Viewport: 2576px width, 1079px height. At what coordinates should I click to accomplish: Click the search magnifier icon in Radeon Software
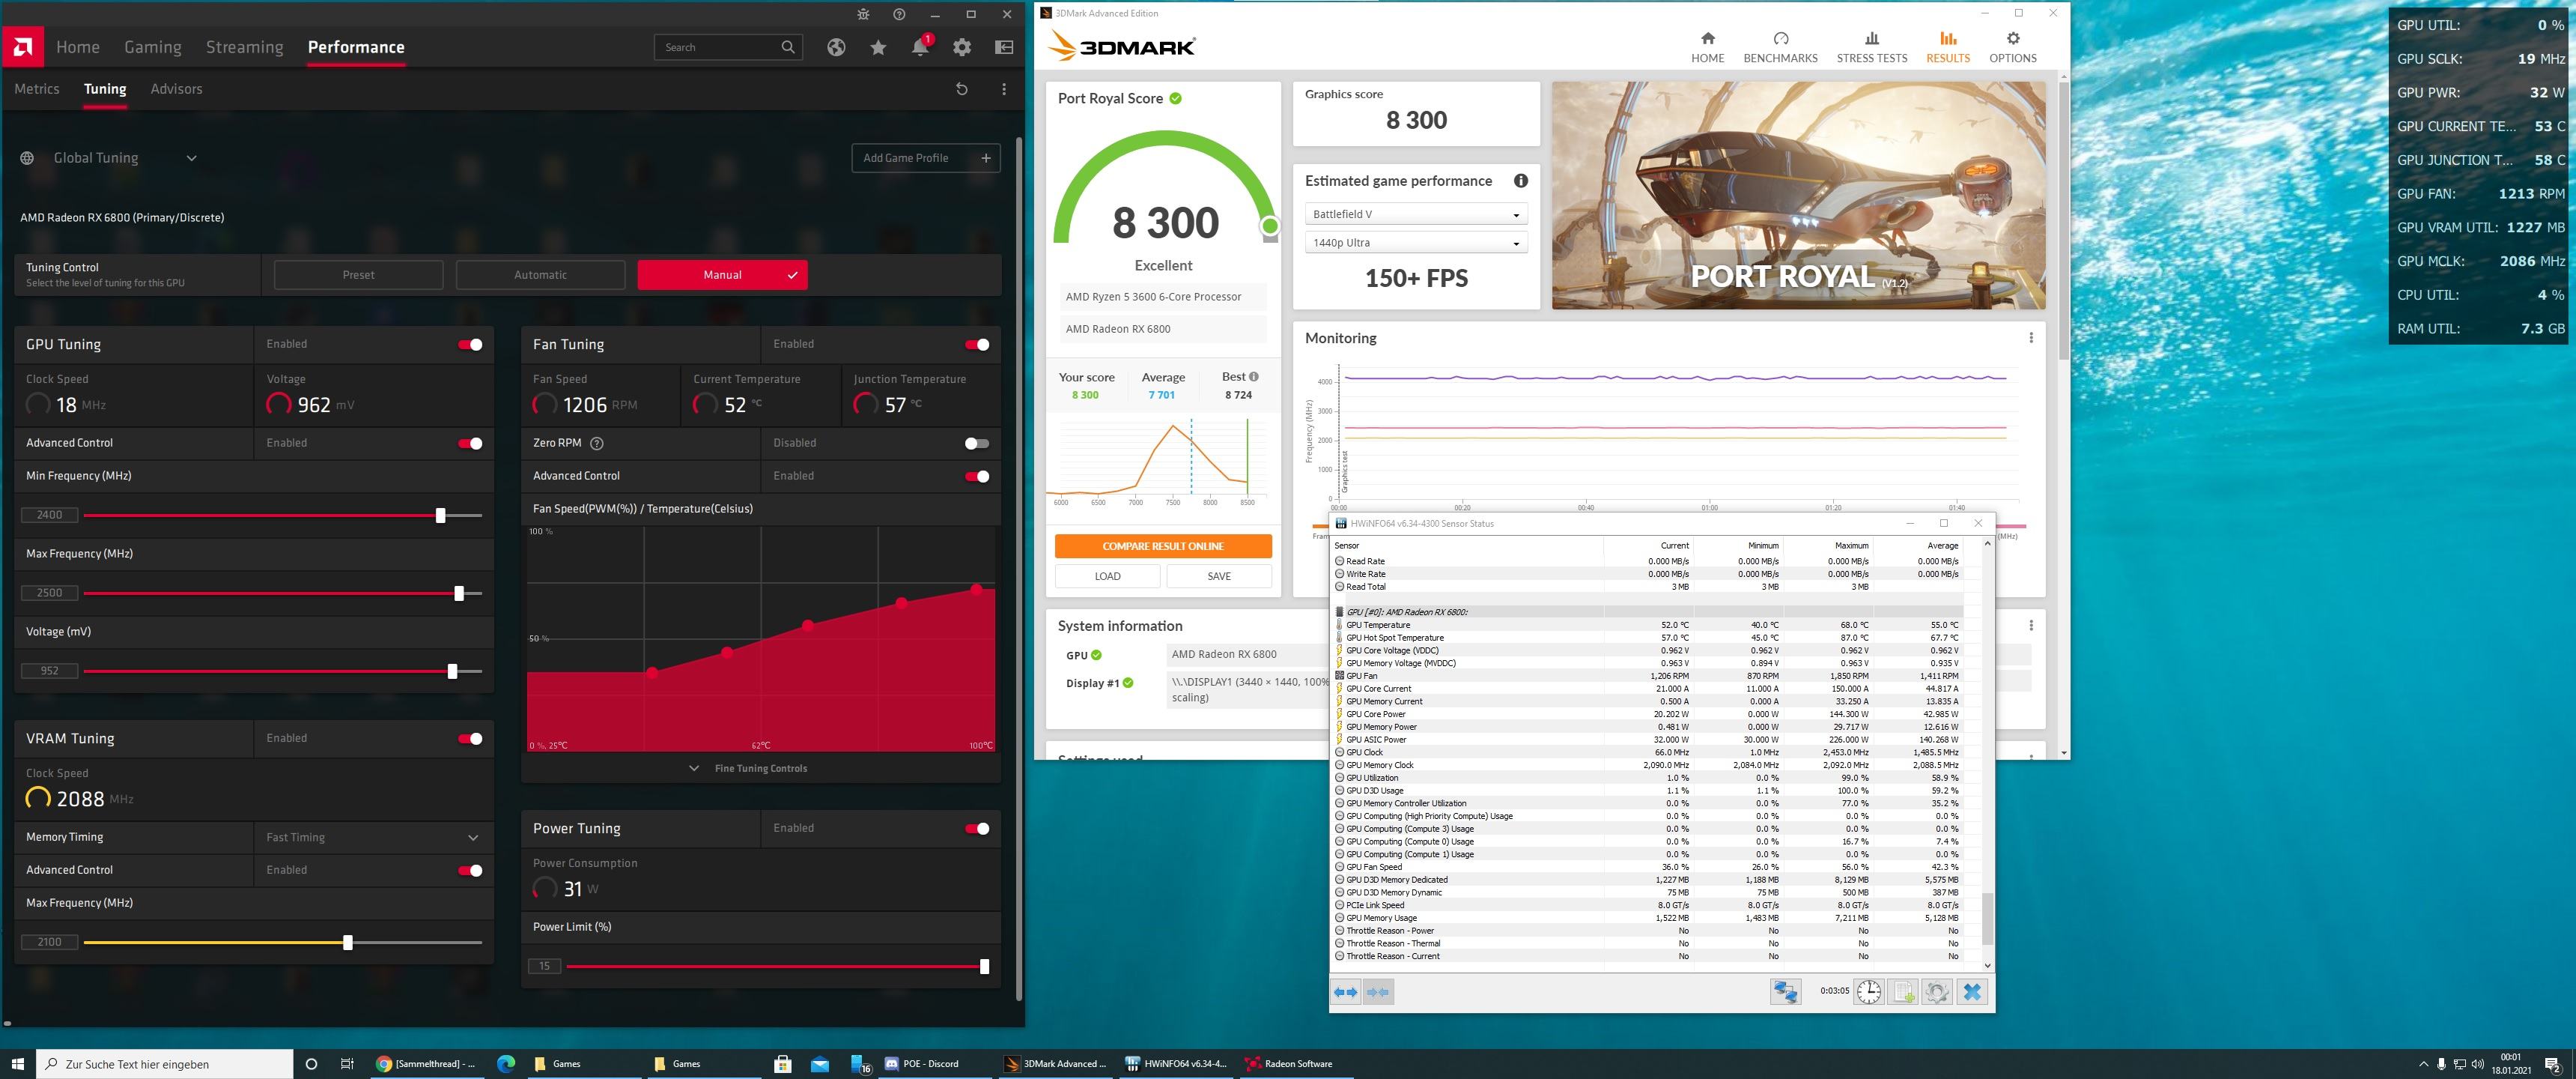coord(788,47)
